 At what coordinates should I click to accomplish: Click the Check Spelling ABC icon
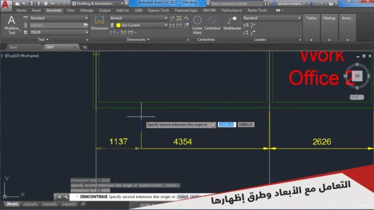point(26,18)
